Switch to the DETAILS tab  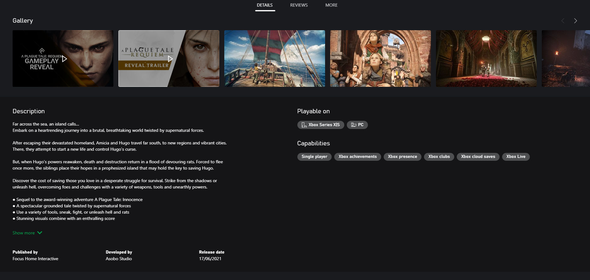[265, 5]
